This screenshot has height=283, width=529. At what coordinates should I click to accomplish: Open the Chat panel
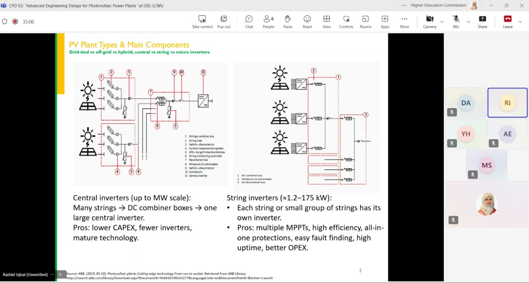click(249, 22)
